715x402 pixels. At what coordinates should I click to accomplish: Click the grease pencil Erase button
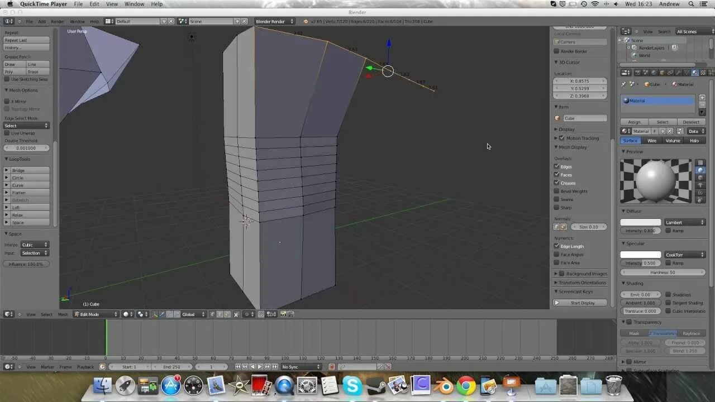[38, 71]
